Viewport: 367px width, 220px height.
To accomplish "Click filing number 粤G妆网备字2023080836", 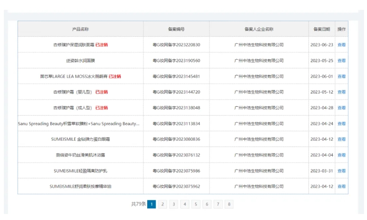I will 176,139.
